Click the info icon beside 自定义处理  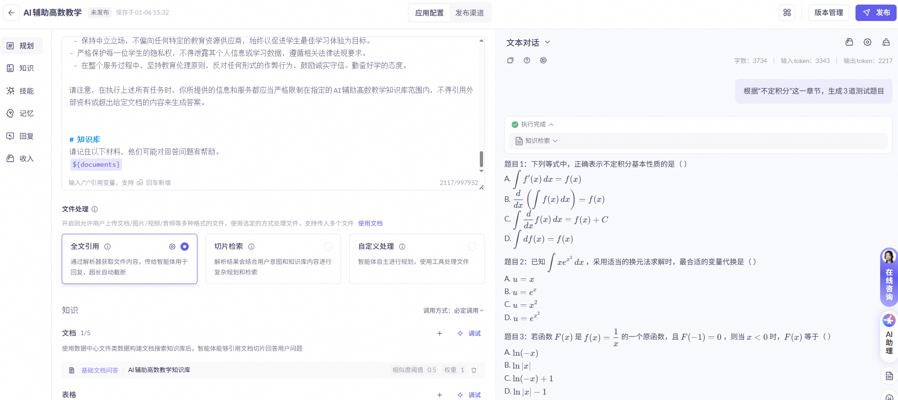402,247
